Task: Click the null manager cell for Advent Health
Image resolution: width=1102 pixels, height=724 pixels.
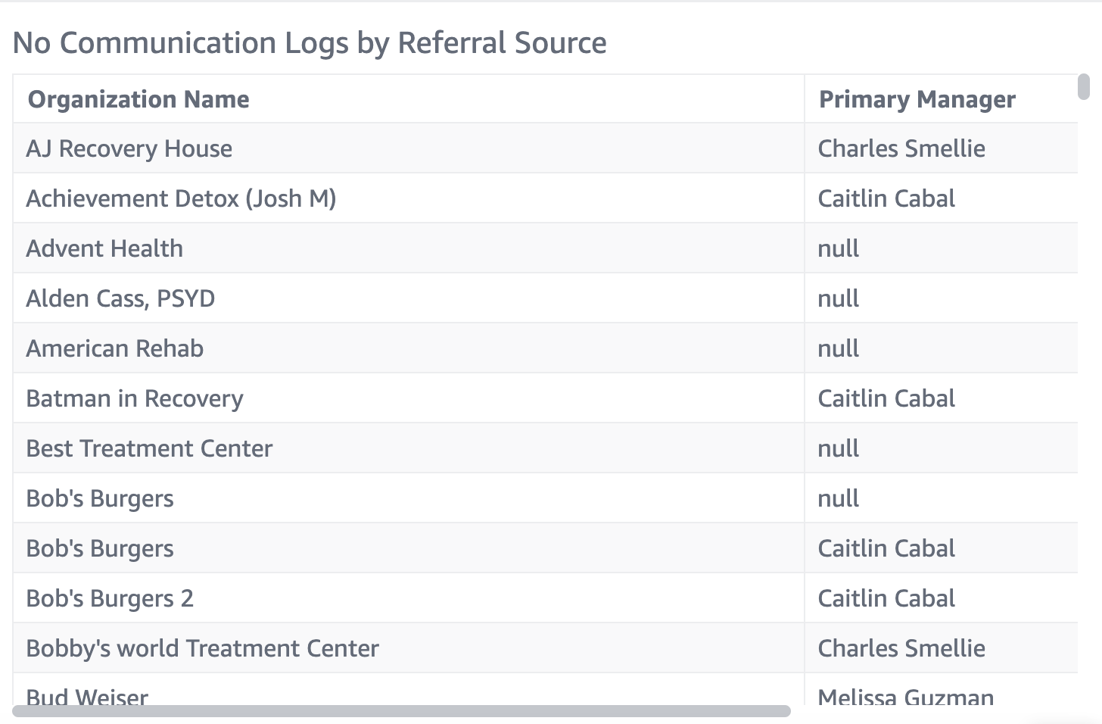Action: click(838, 248)
